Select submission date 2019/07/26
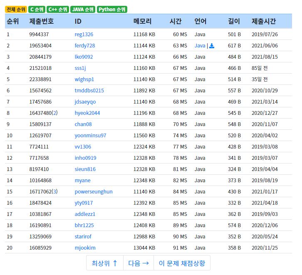Screen dimensions: 302x275 265,35
